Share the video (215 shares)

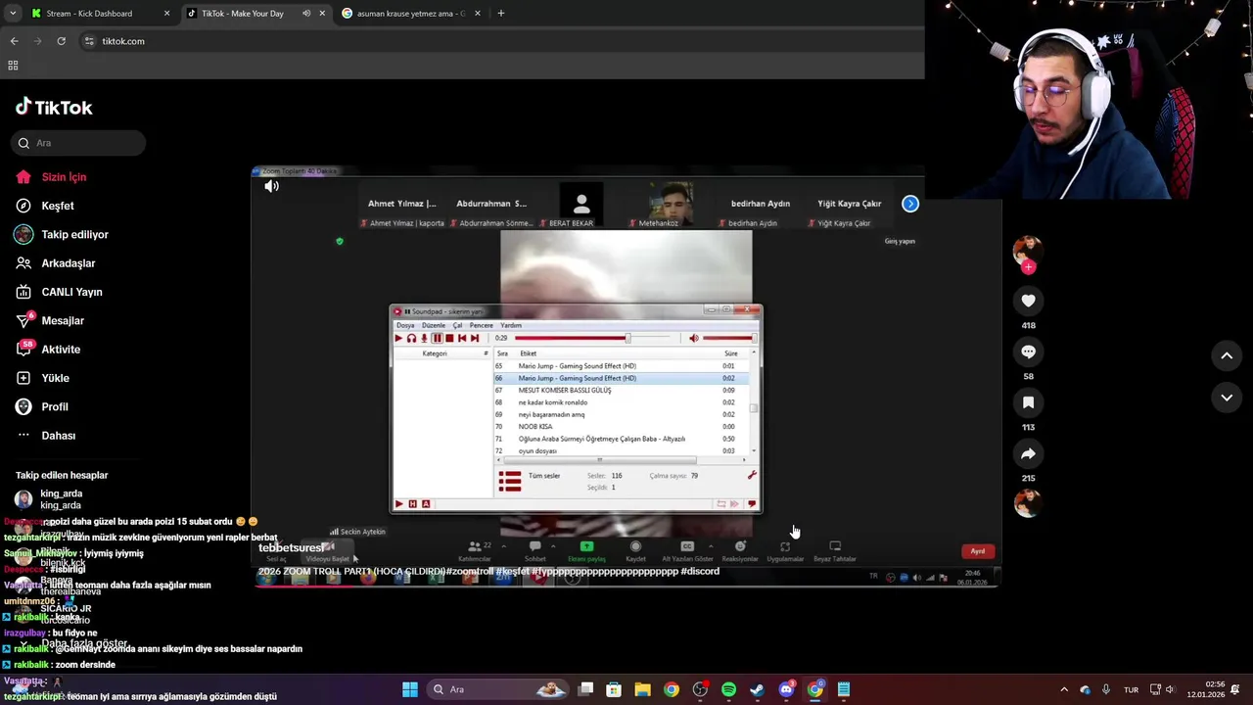1028,453
